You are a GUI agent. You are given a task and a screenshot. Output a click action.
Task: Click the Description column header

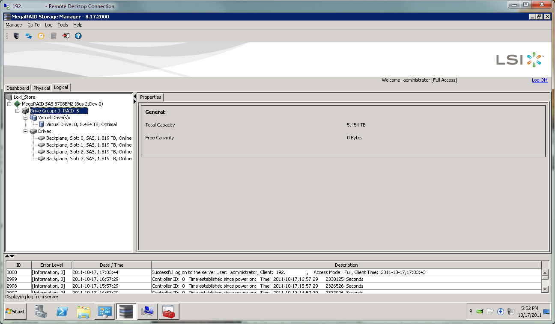click(x=346, y=265)
